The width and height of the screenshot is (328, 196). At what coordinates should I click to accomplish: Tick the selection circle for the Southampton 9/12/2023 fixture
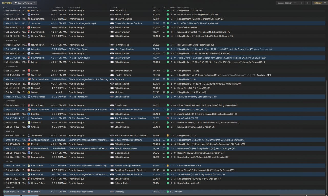click(4, 19)
